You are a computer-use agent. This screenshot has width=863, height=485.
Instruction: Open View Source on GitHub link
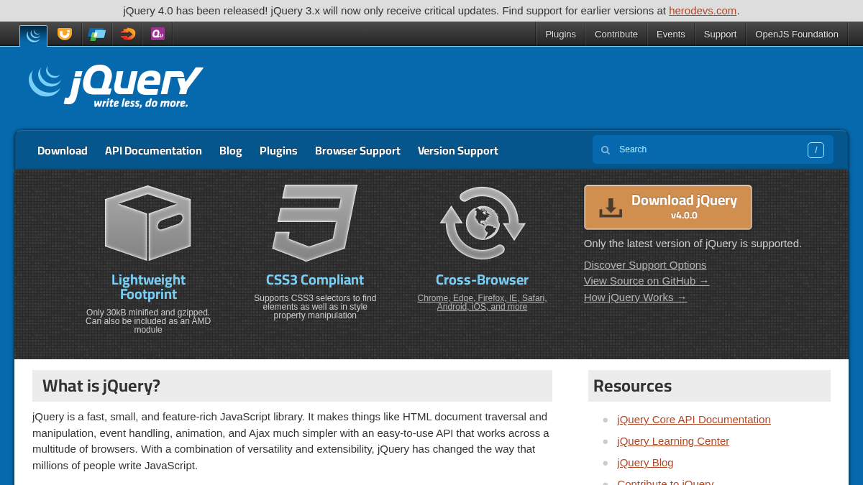click(x=647, y=280)
